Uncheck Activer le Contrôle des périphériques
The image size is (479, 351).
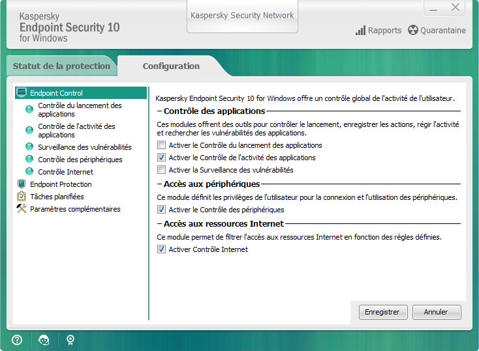(x=161, y=210)
